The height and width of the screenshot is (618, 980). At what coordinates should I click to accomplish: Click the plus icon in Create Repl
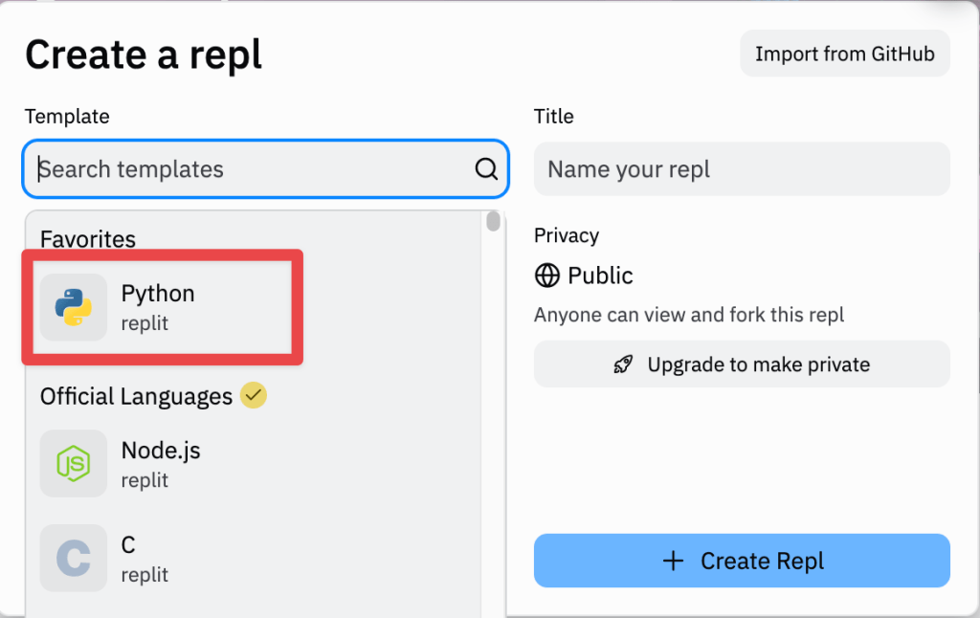(x=674, y=561)
